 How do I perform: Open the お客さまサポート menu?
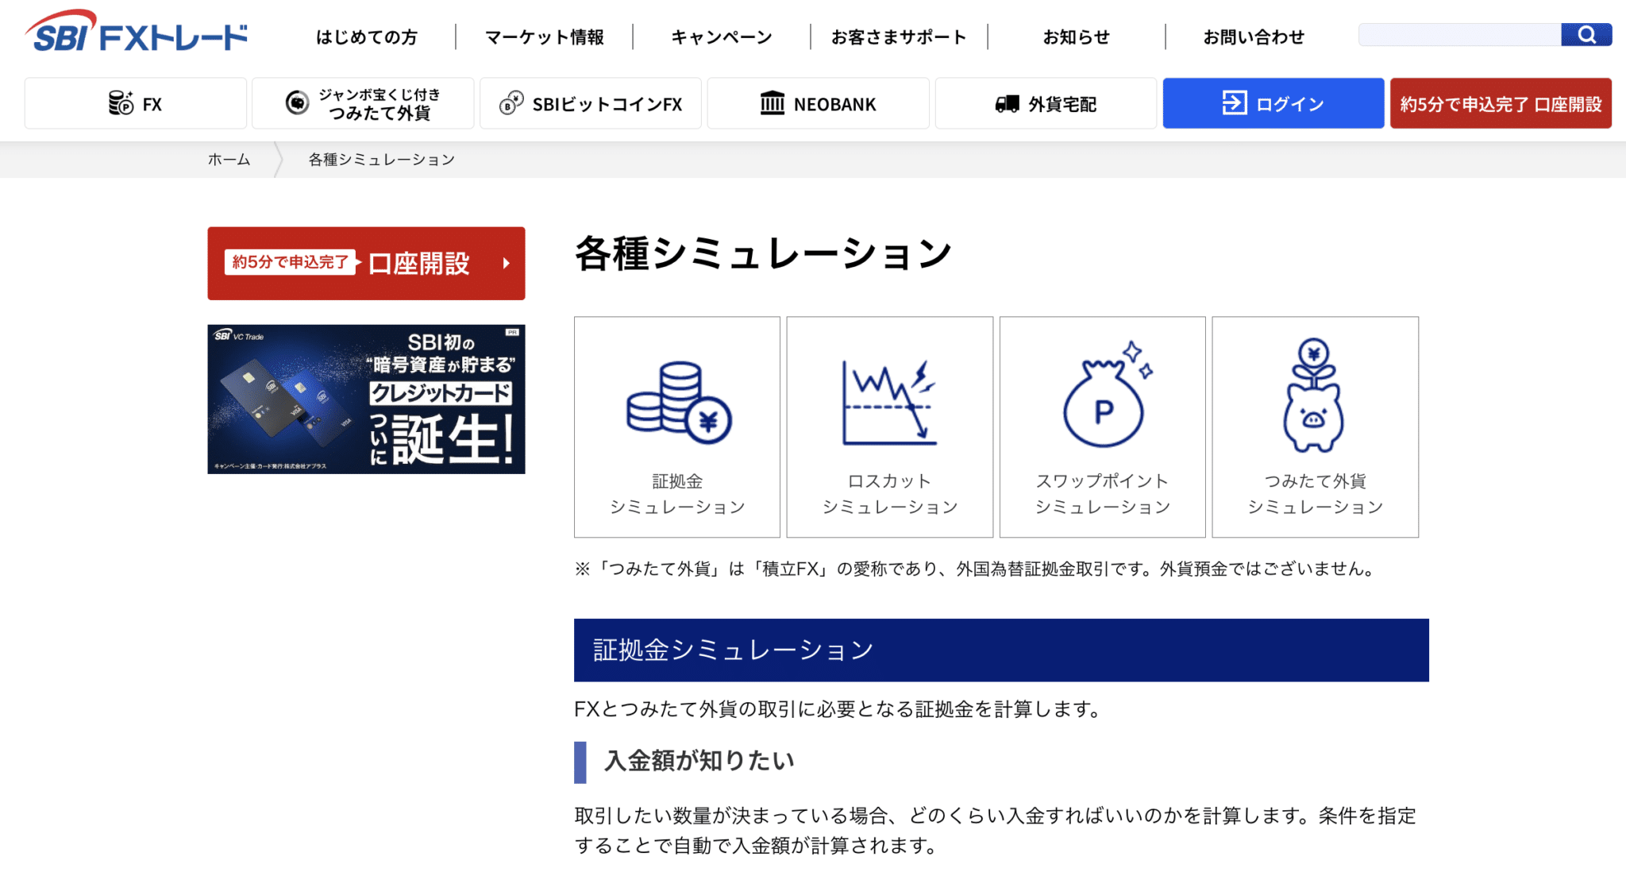point(899,37)
